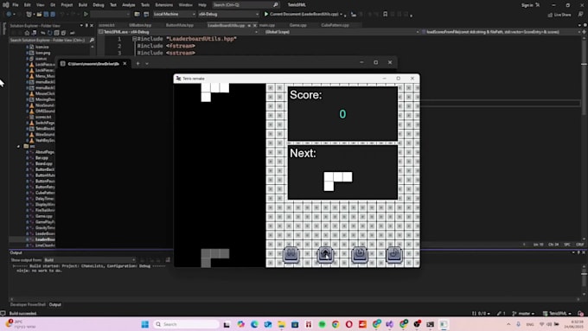Click the restart button in Tetris window
Viewport: 588px width, 331px height.
click(x=360, y=255)
